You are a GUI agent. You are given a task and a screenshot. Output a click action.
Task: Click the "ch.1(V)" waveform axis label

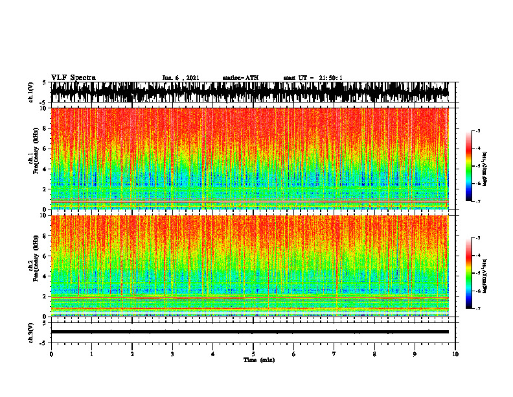click(31, 92)
